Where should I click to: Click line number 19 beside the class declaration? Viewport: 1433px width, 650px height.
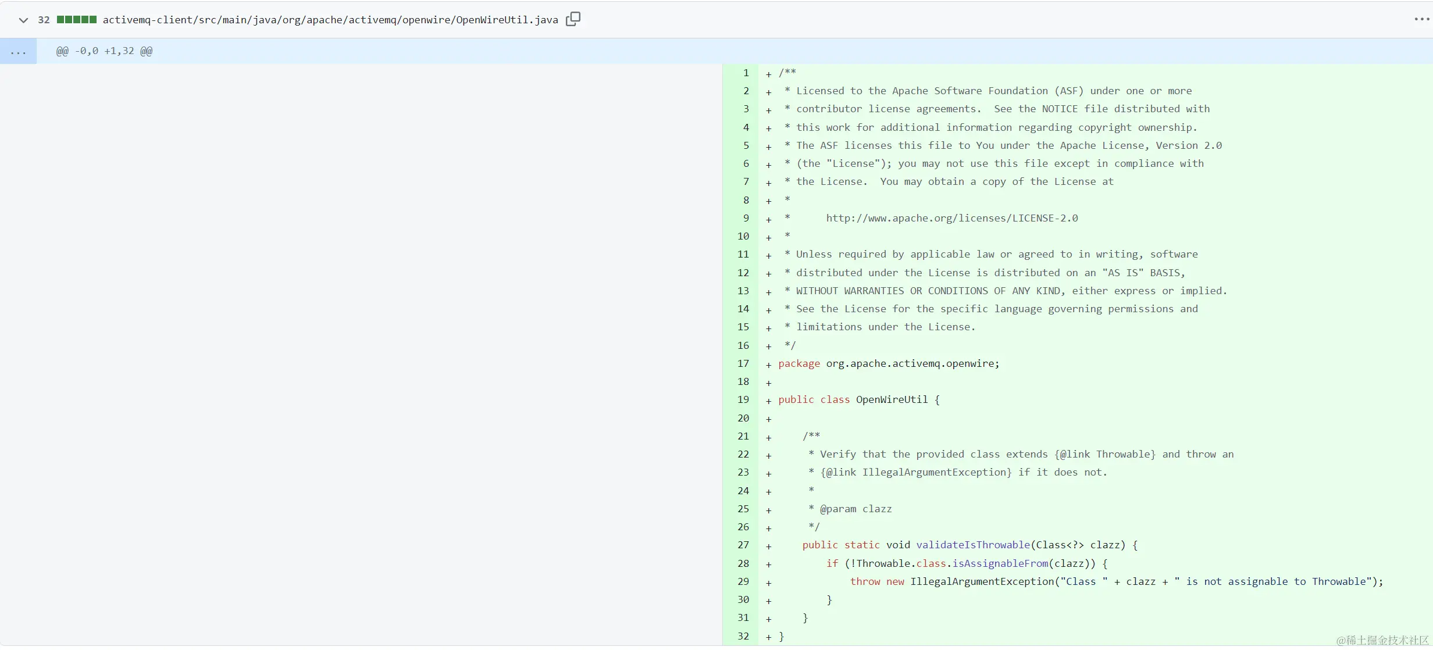(743, 400)
